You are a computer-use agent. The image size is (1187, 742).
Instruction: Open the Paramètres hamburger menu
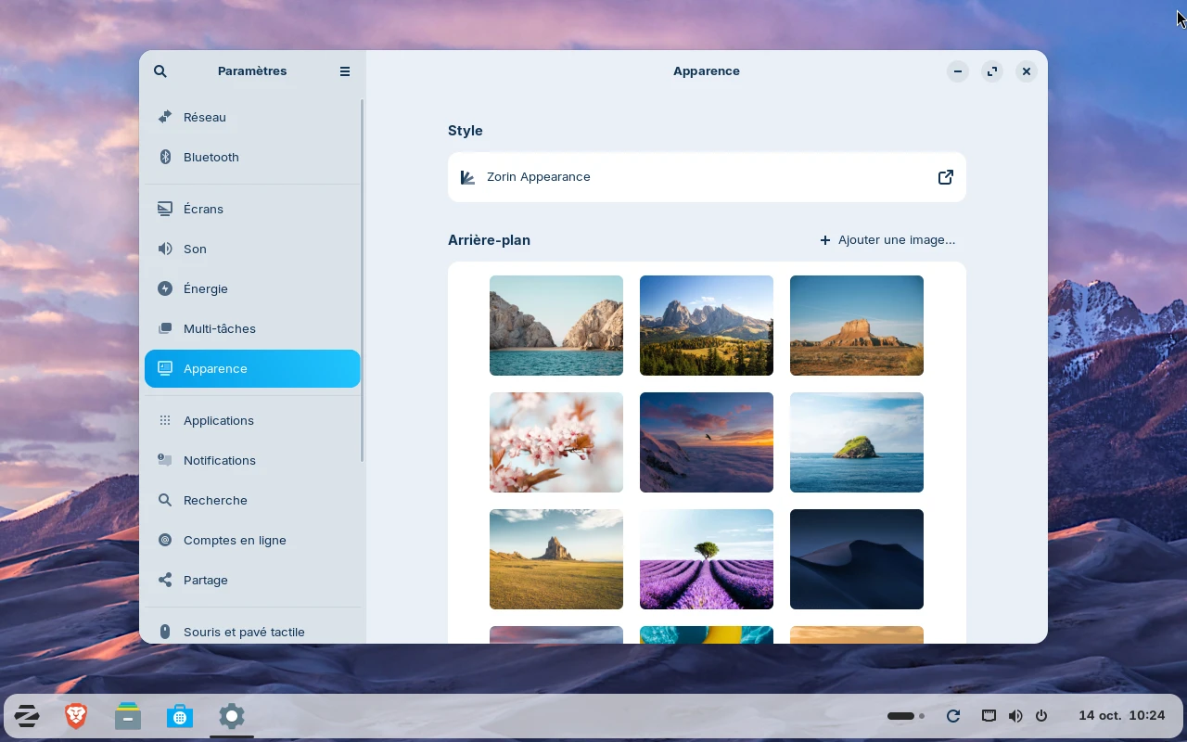[x=345, y=71]
